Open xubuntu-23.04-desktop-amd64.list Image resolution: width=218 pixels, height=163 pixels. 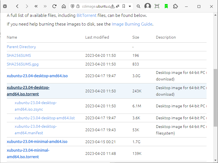pos(45,118)
